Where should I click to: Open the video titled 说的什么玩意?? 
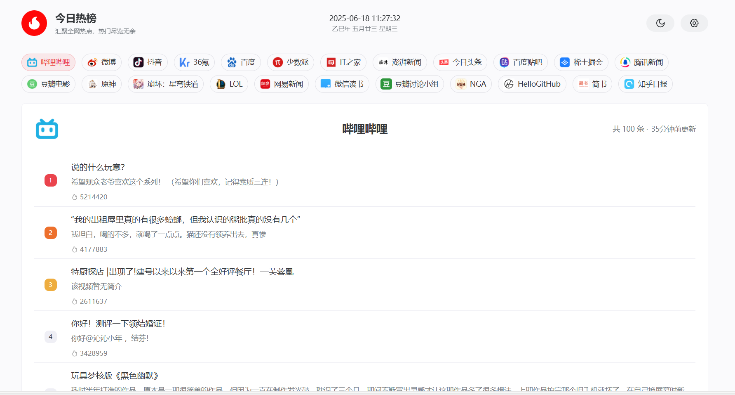98,167
